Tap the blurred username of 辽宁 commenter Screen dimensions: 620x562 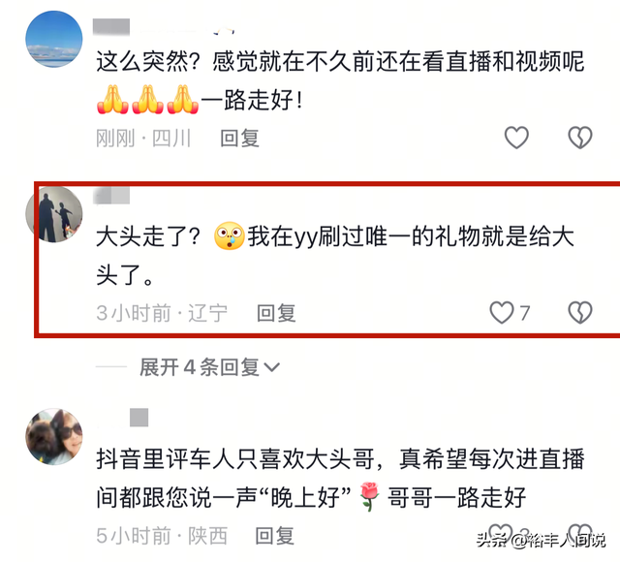tap(111, 196)
